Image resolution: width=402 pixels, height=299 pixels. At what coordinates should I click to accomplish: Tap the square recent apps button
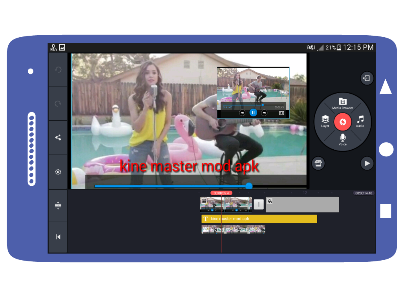[x=386, y=211]
